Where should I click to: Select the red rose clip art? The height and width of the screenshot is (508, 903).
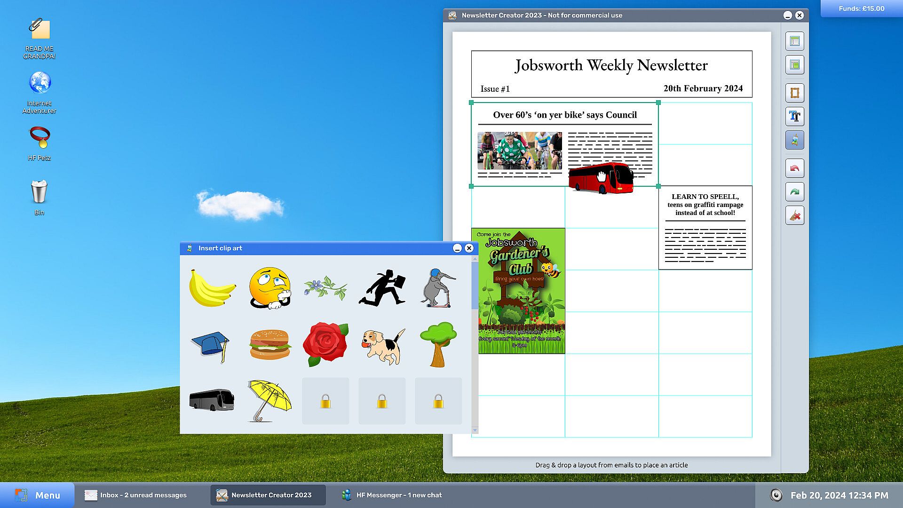325,344
